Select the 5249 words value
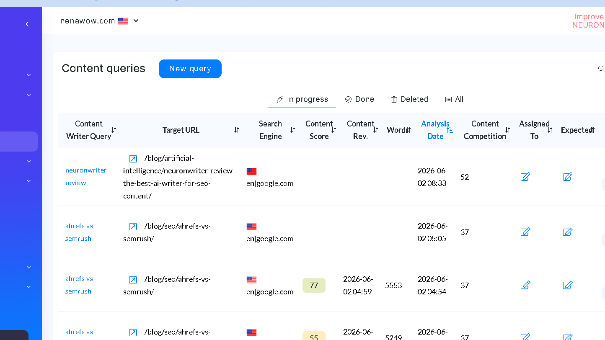Screen dimensions: 605x340 (x=393, y=337)
